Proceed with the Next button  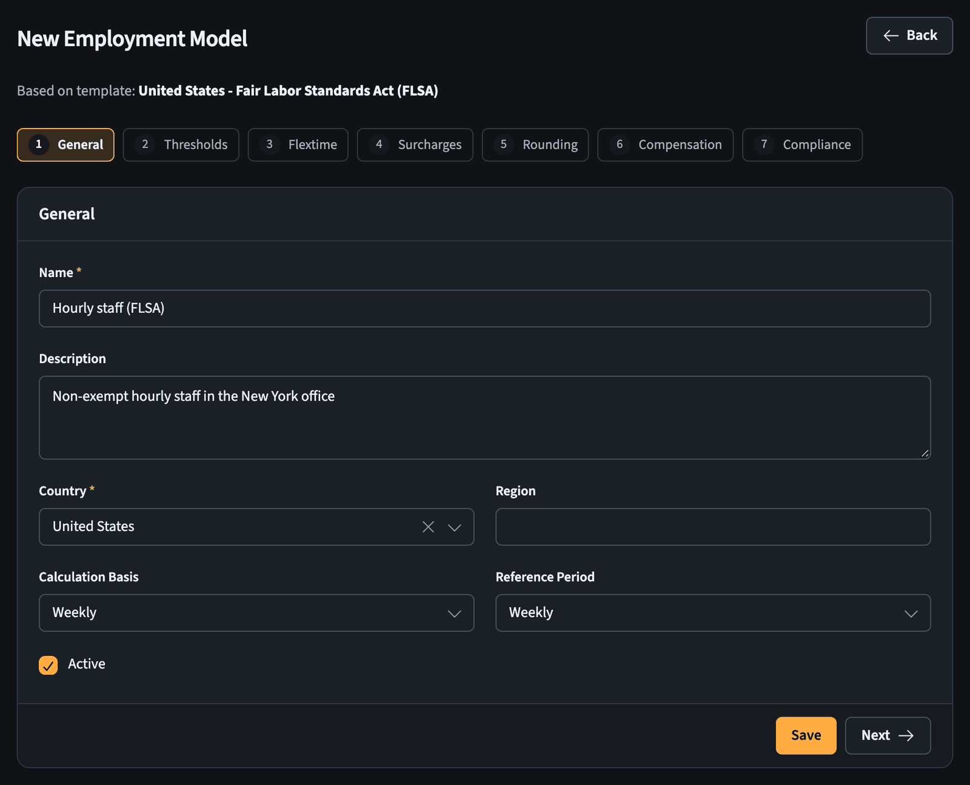[888, 735]
